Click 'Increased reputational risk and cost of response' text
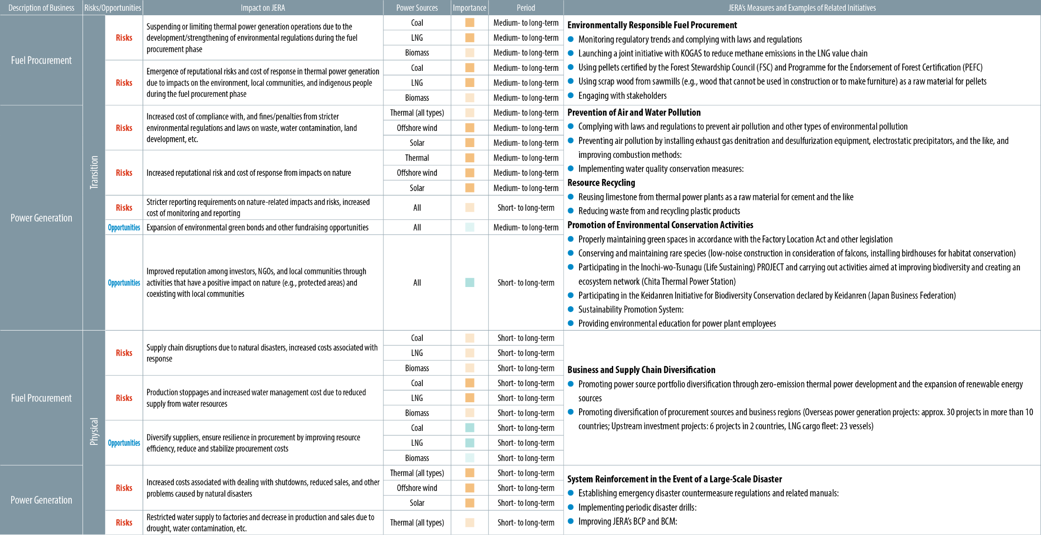Image resolution: width=1041 pixels, height=535 pixels. (x=249, y=173)
